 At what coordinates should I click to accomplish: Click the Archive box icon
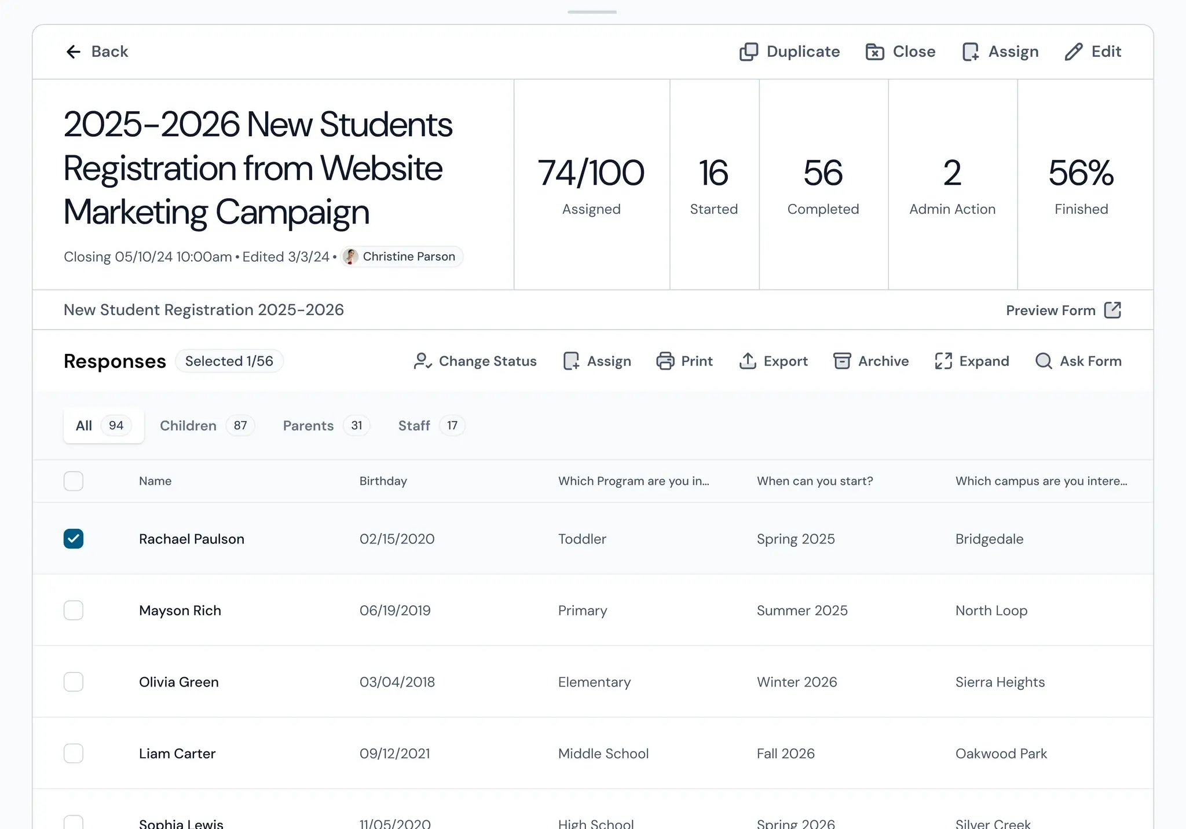tap(841, 361)
